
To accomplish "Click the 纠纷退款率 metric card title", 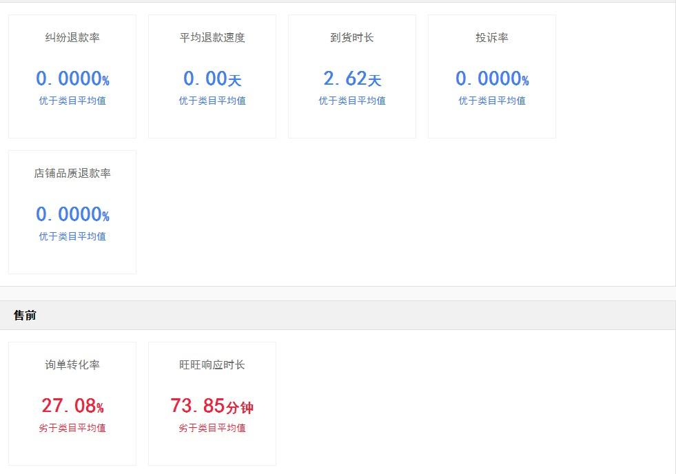I will [71, 38].
